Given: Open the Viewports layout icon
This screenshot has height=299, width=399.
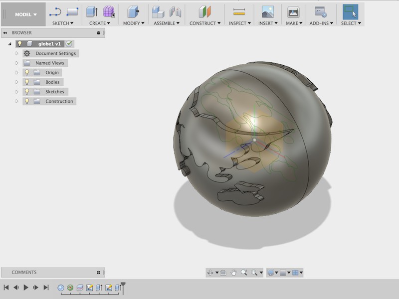Looking at the screenshot, I should (x=295, y=273).
